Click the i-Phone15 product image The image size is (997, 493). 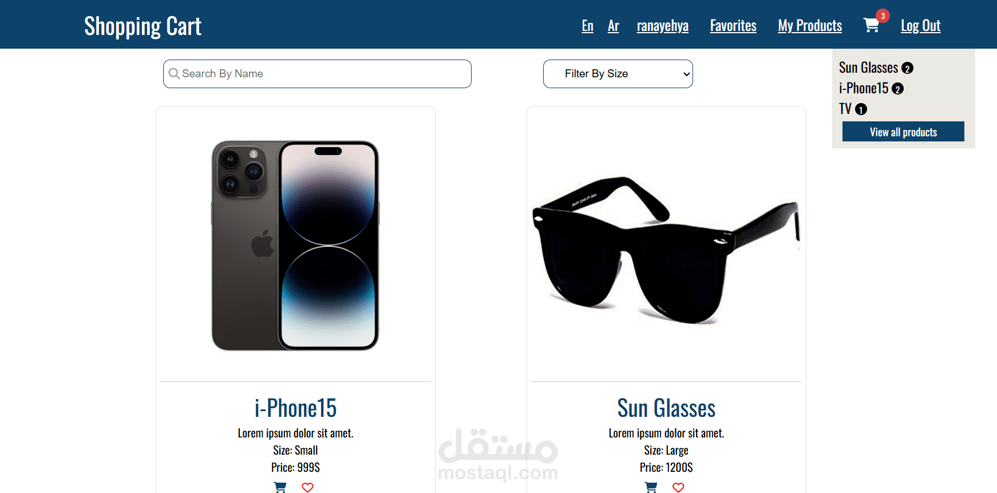click(295, 245)
